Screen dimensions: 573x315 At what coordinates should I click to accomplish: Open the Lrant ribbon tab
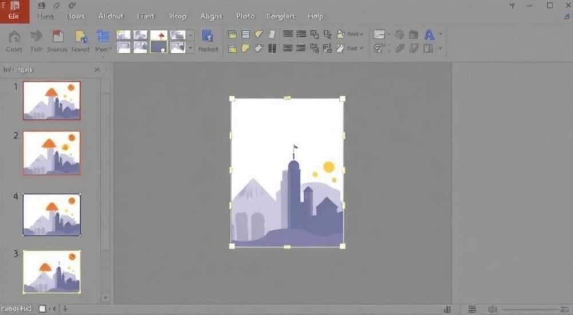point(146,16)
